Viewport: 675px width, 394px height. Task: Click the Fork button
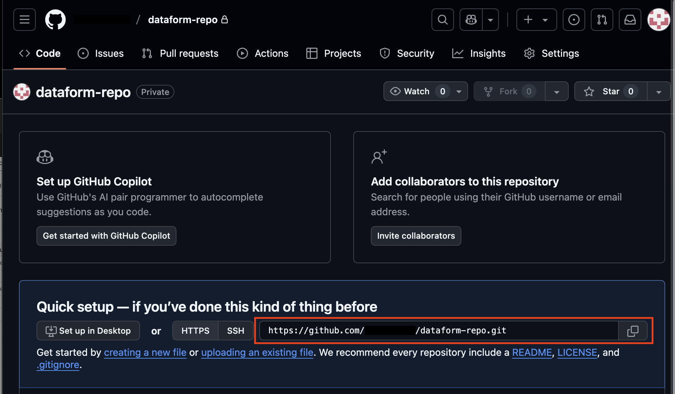[509, 91]
